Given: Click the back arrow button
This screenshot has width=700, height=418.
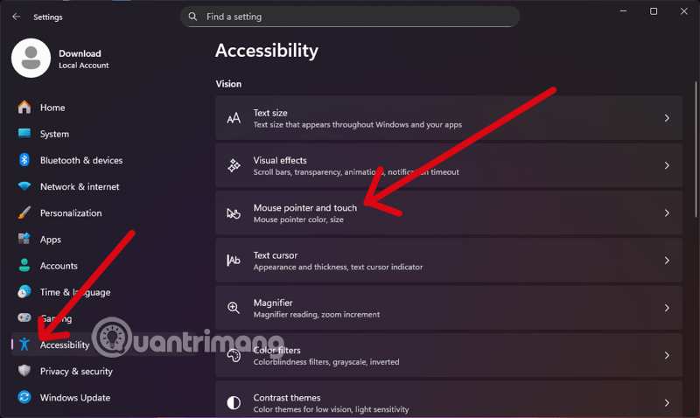Looking at the screenshot, I should tap(16, 17).
